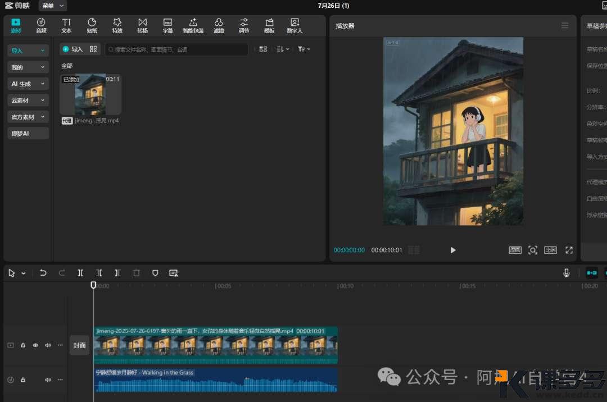Start voice recording with the microphone
The height and width of the screenshot is (402, 607).
[567, 273]
